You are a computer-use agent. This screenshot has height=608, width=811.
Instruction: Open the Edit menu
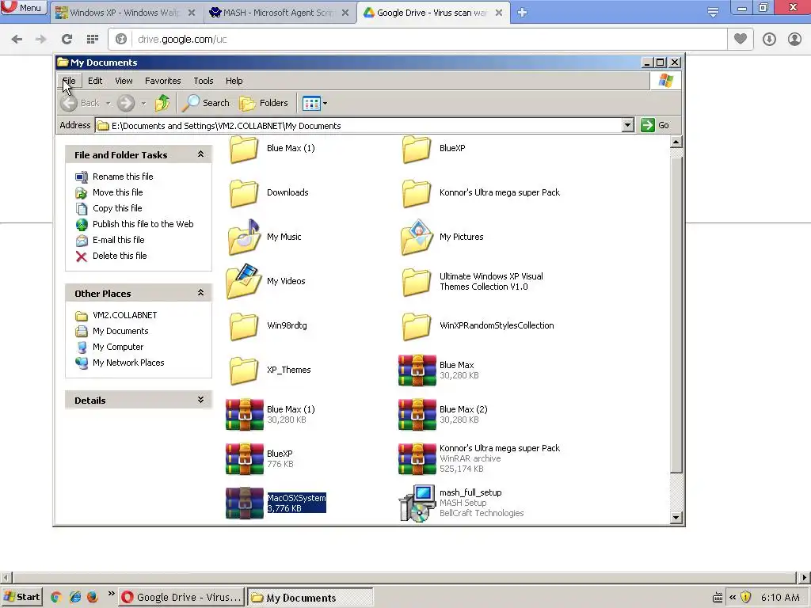pos(95,81)
